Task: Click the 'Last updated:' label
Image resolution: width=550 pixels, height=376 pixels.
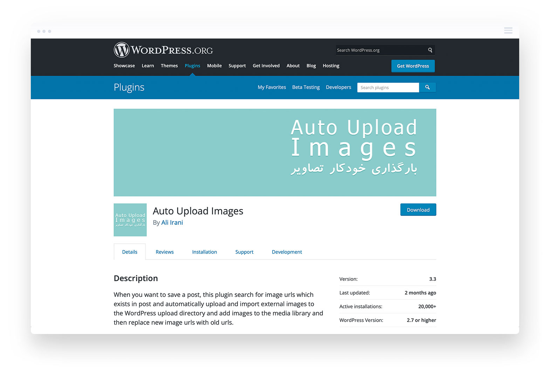Action: 355,293
